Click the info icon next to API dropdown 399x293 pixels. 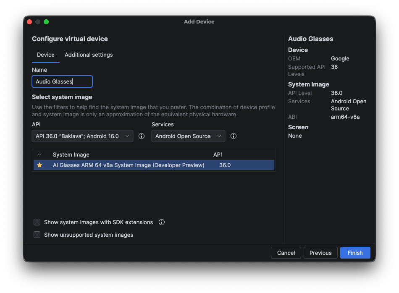(142, 136)
